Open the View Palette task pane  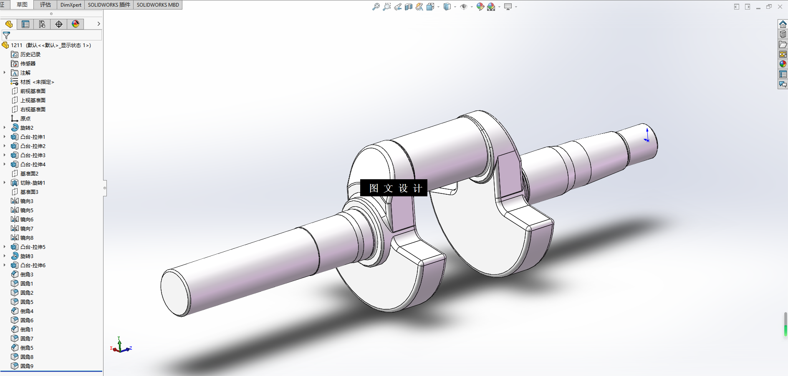(x=783, y=54)
